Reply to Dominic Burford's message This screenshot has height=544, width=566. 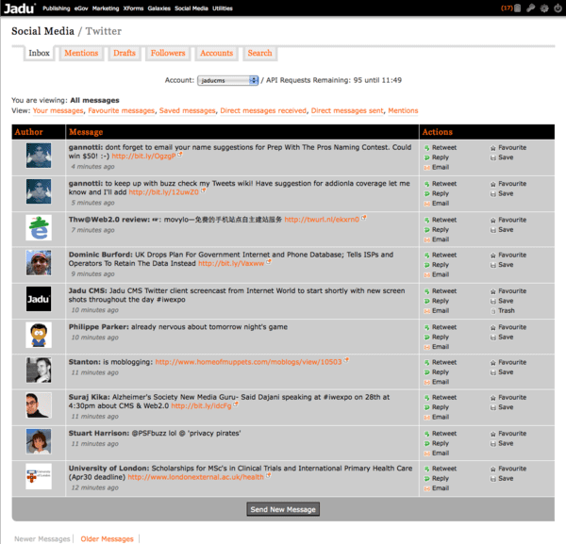(x=436, y=265)
